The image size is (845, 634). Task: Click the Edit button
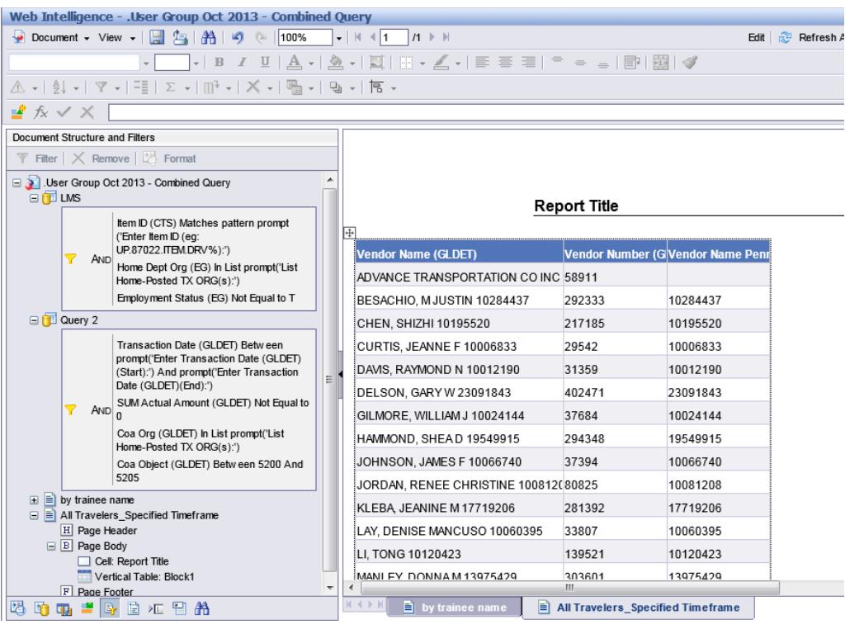point(758,39)
